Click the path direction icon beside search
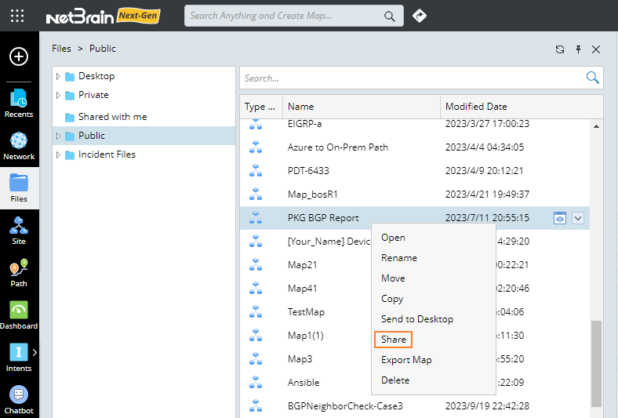The height and width of the screenshot is (418, 618). point(420,16)
